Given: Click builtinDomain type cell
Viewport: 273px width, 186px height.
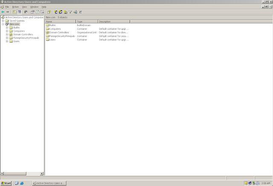Looking at the screenshot, I should click(x=84, y=25).
